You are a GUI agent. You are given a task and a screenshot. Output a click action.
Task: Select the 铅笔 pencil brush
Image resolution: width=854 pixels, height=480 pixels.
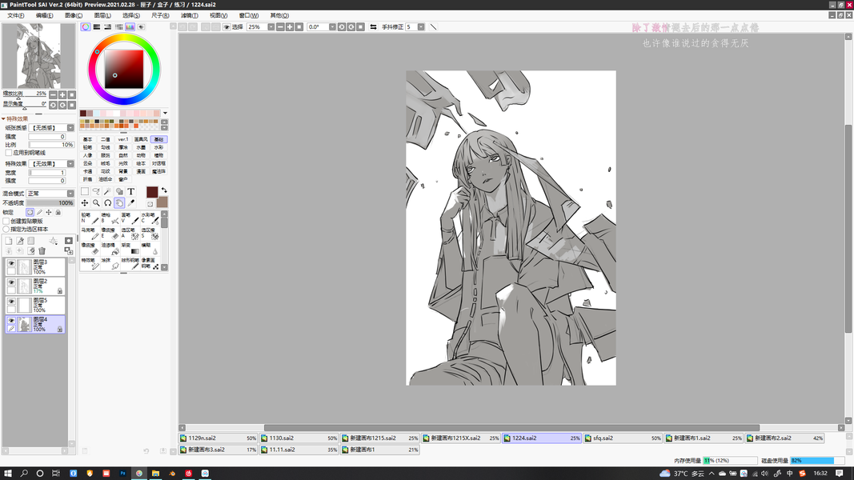pyautogui.click(x=90, y=218)
